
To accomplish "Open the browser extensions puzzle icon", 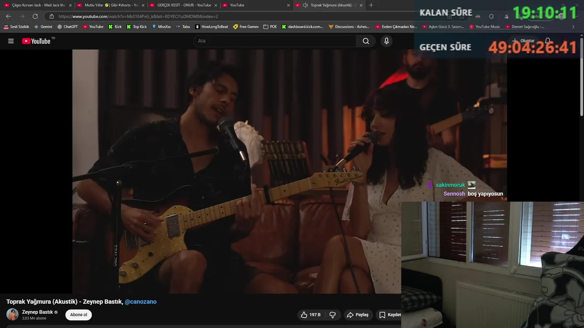I will point(491,16).
